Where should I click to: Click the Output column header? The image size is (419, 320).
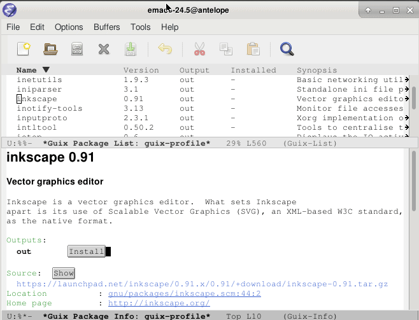pos(194,70)
